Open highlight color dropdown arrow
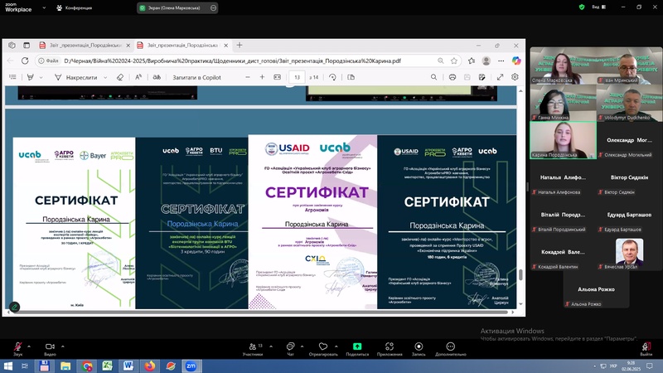This screenshot has width=663, height=373. [41, 77]
